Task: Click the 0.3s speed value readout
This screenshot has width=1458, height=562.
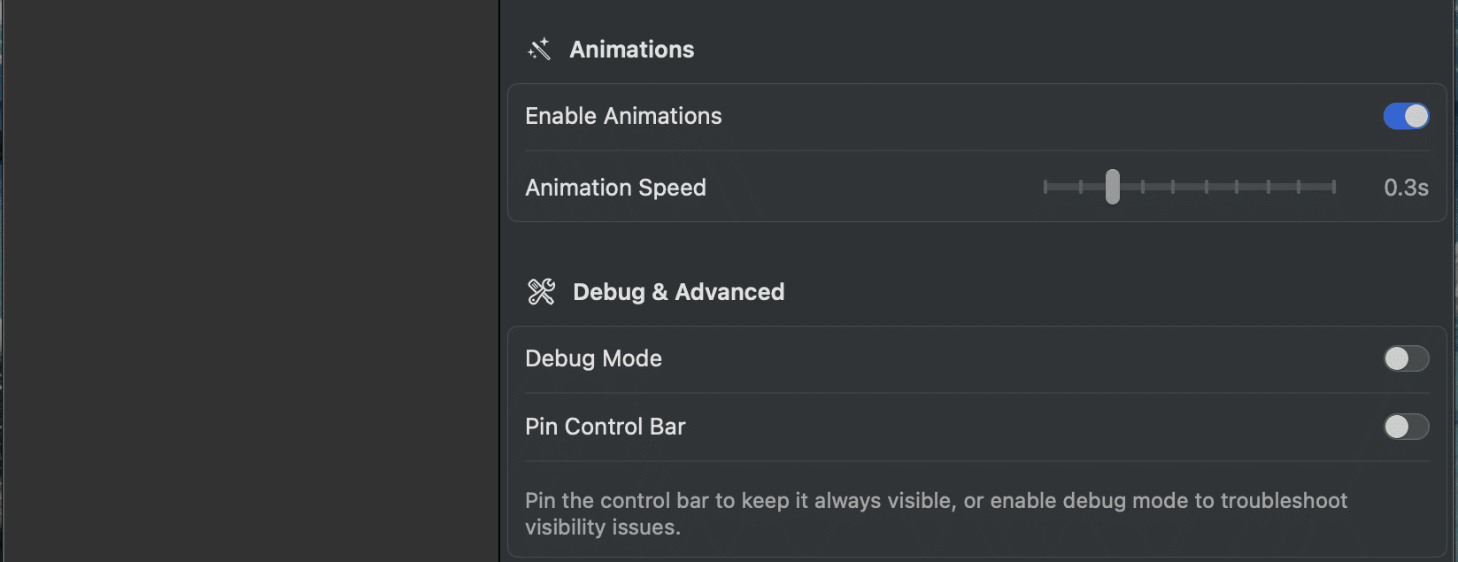Action: 1406,188
